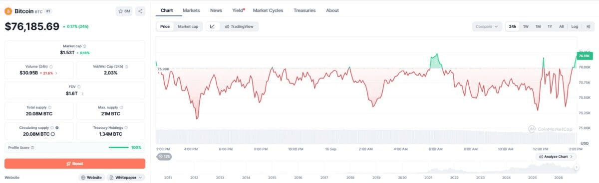Click the Analyze Chart button
Image resolution: width=599 pixels, height=183 pixels.
point(556,157)
